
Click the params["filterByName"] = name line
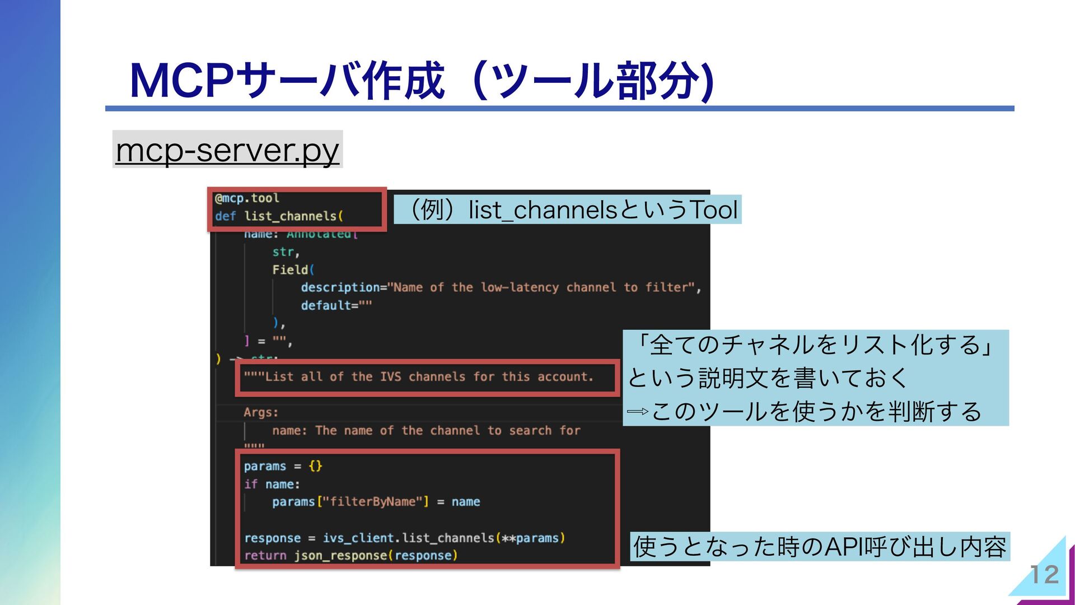[376, 502]
